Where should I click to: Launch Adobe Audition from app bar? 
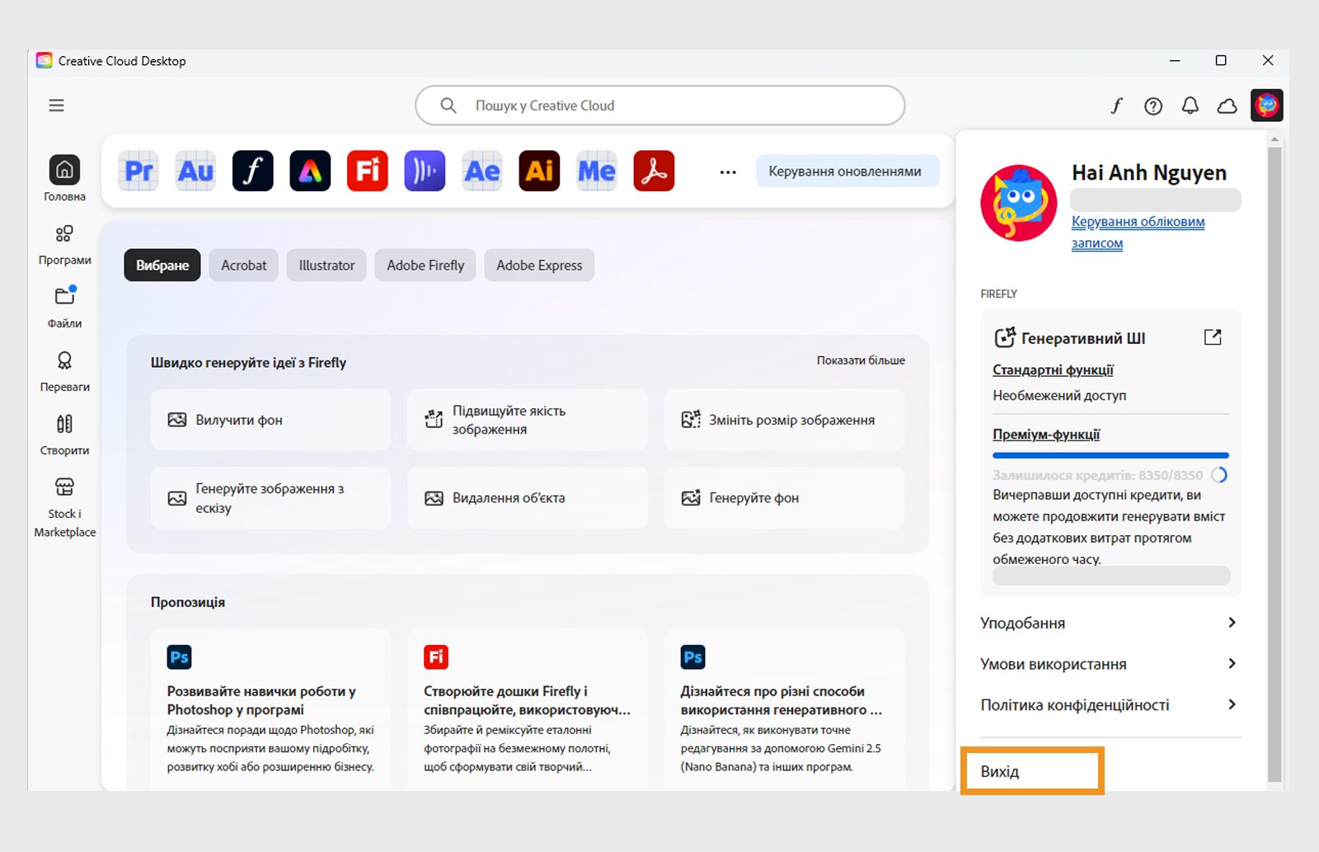[196, 171]
